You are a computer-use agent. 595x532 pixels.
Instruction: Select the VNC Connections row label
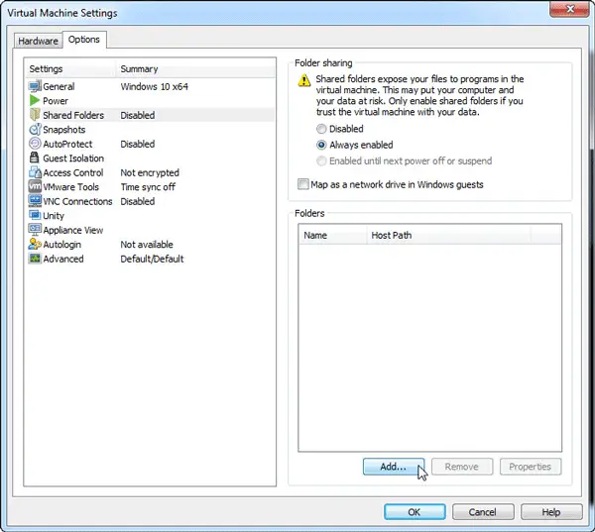click(x=77, y=201)
